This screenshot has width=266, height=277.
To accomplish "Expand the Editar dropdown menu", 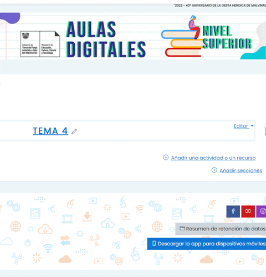I will pyautogui.click(x=243, y=126).
